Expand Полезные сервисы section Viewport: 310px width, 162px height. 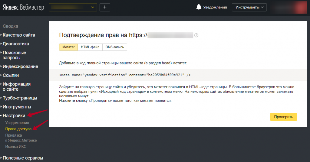point(23,158)
